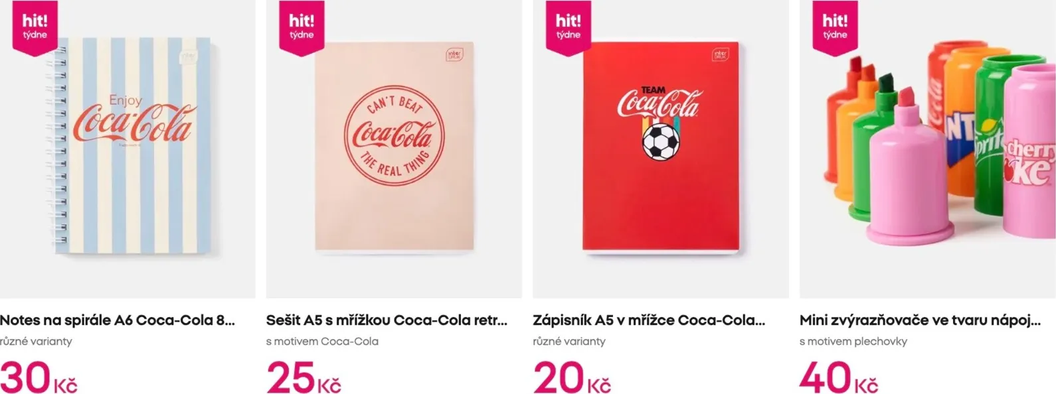Screen dimensions: 1056x394
Task: Click the hit týdne badge on red notebook
Action: 568,27
